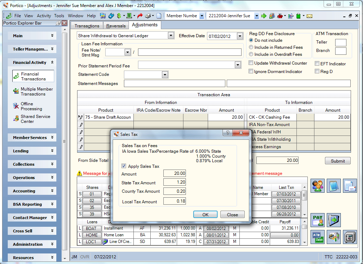Click the yellow envelope toolbar icon
Viewport: 363px width, 264px height.
[309, 16]
